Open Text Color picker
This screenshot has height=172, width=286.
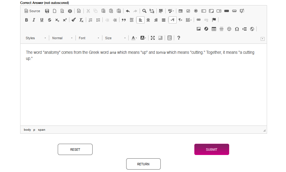click(134, 38)
